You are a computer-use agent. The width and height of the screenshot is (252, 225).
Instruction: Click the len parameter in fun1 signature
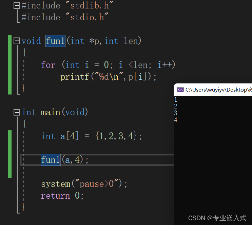pyautogui.click(x=131, y=41)
